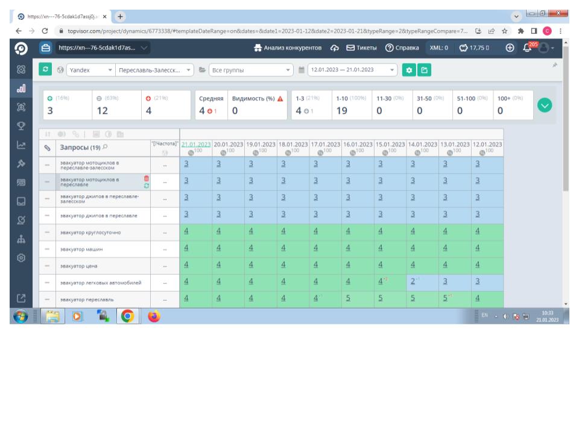Click the balance 17,75 wallet indicator
This screenshot has width=579, height=434.
(475, 48)
